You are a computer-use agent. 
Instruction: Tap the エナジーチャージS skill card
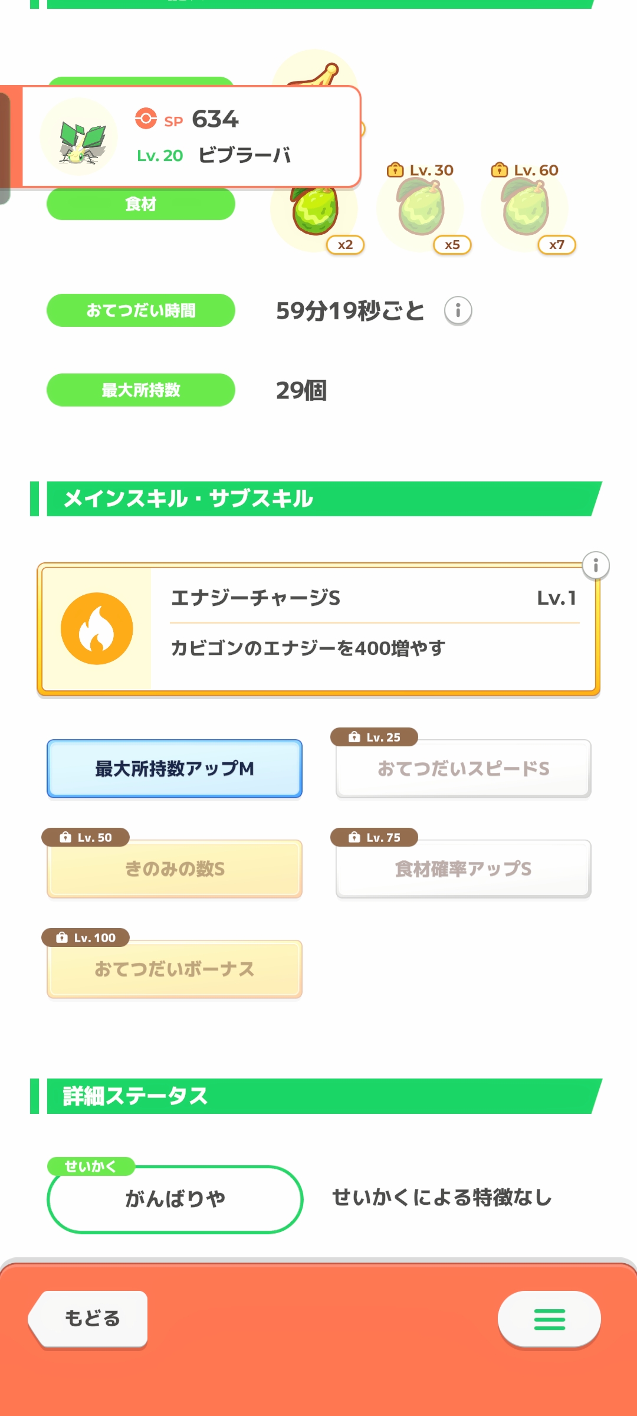click(372, 629)
